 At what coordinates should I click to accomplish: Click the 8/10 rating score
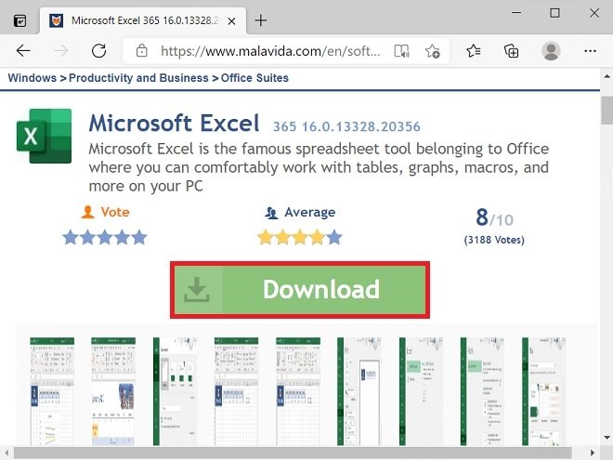click(x=494, y=217)
